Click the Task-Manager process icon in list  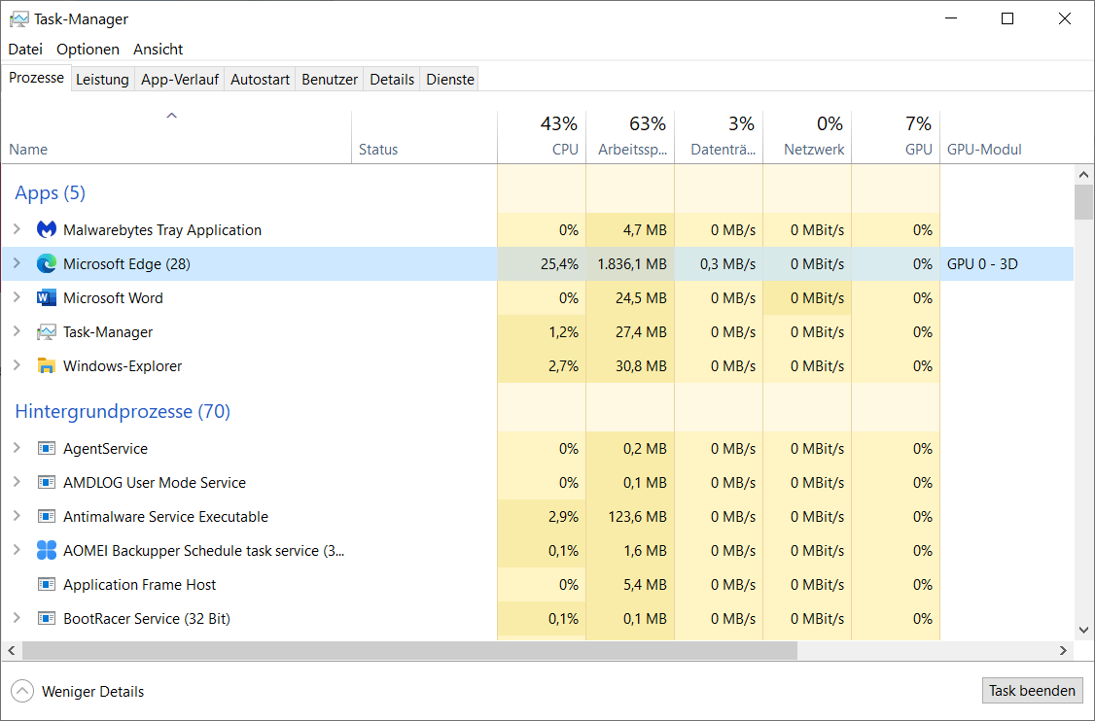[46, 332]
